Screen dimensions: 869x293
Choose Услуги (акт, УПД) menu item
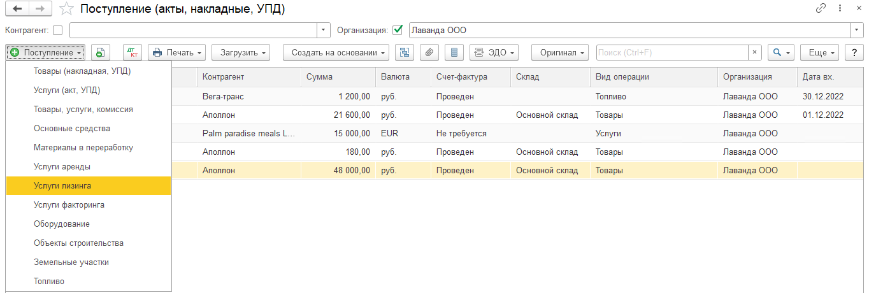pyautogui.click(x=89, y=90)
